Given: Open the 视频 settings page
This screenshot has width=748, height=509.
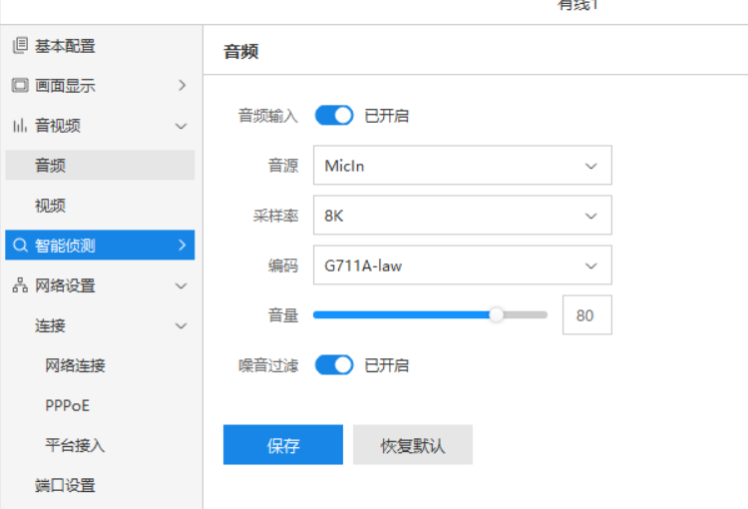Looking at the screenshot, I should 50,206.
